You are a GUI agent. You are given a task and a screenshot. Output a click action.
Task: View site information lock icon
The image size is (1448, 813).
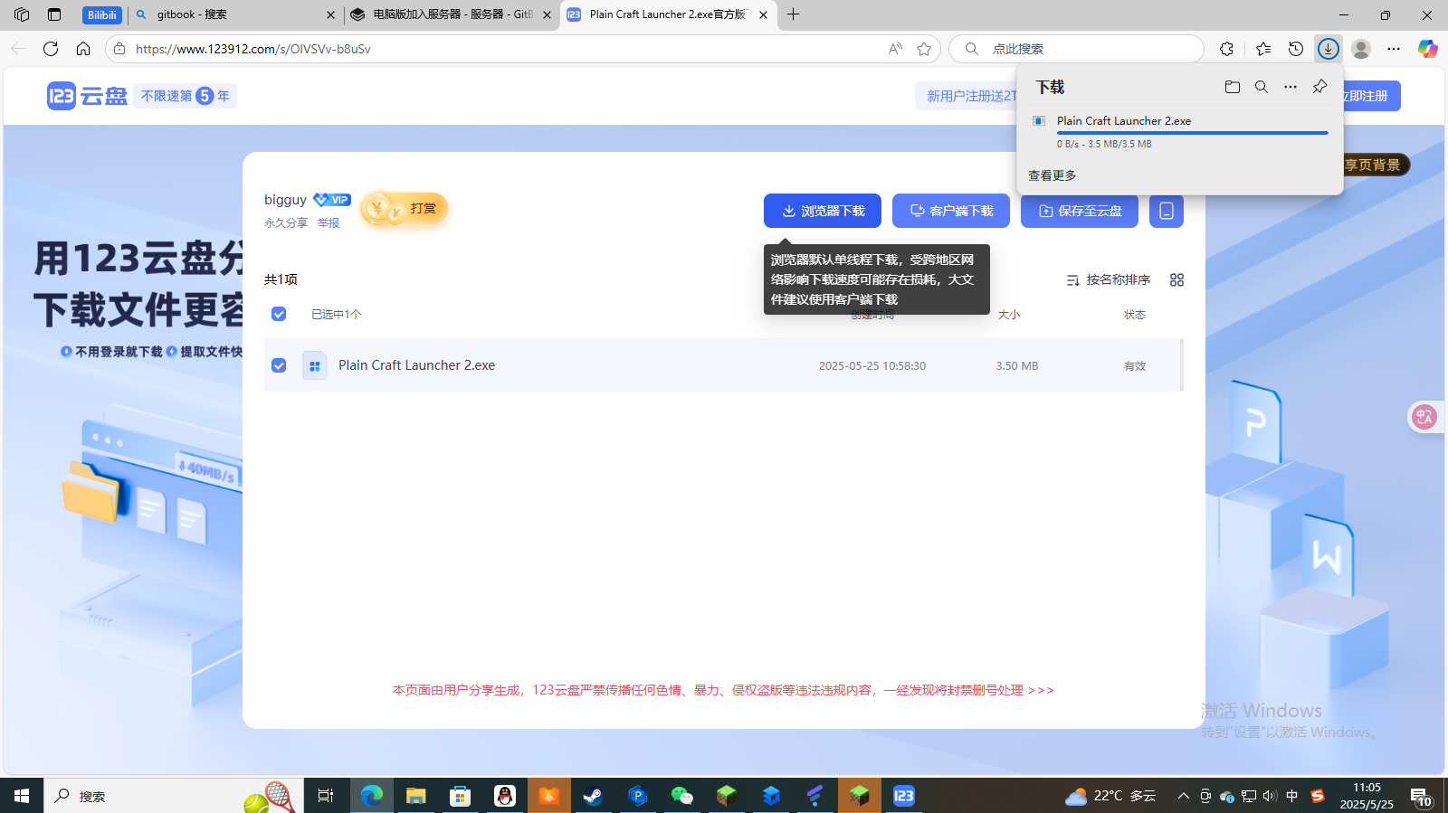point(119,49)
